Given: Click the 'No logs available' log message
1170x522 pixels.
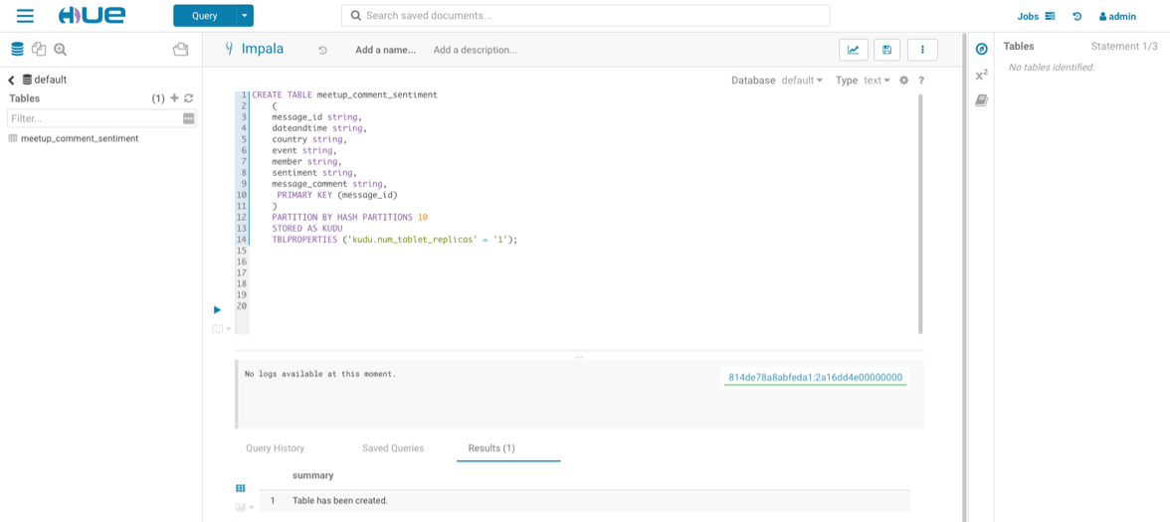Looking at the screenshot, I should 320,373.
